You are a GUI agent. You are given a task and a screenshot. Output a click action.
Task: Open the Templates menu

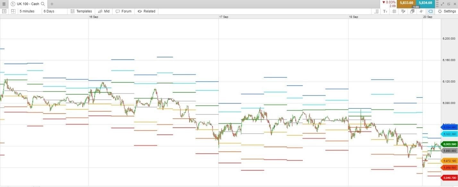(x=81, y=11)
